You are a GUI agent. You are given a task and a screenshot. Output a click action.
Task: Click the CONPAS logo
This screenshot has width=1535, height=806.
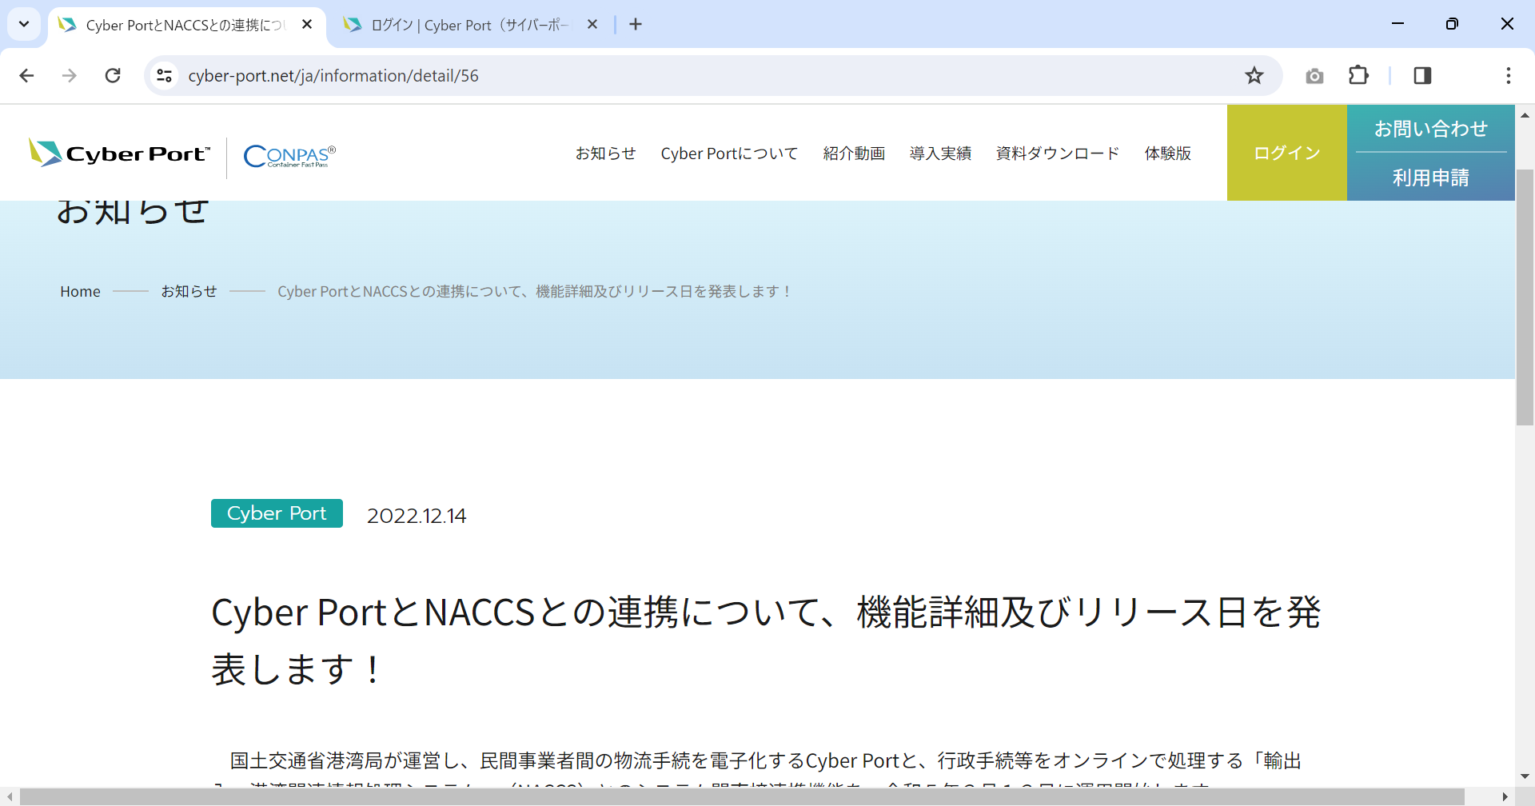tap(289, 155)
